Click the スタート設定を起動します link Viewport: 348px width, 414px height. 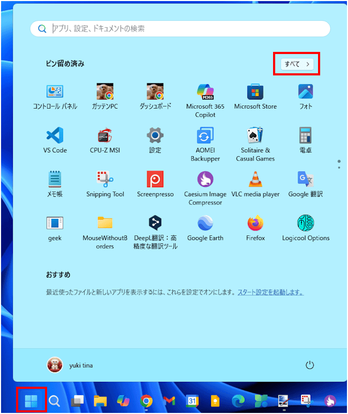point(270,292)
